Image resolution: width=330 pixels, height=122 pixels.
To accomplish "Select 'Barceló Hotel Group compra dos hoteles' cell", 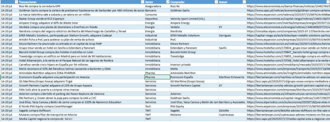I will coord(82,52).
